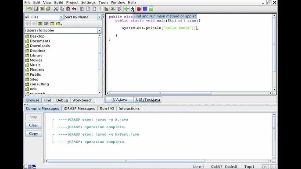Screen dimensions: 301x169
Task: Click the Copy button
Action: tap(34, 134)
